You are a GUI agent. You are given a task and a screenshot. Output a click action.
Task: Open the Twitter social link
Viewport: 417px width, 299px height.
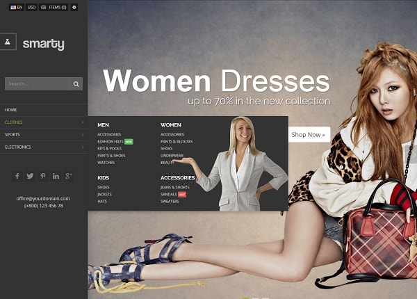tap(30, 176)
